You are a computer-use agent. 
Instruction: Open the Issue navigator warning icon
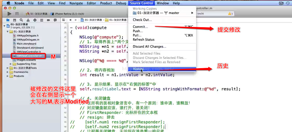tap(28, 20)
